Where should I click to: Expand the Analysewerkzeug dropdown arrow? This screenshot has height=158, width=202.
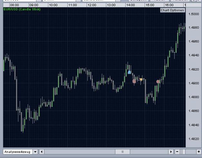(x=35, y=152)
